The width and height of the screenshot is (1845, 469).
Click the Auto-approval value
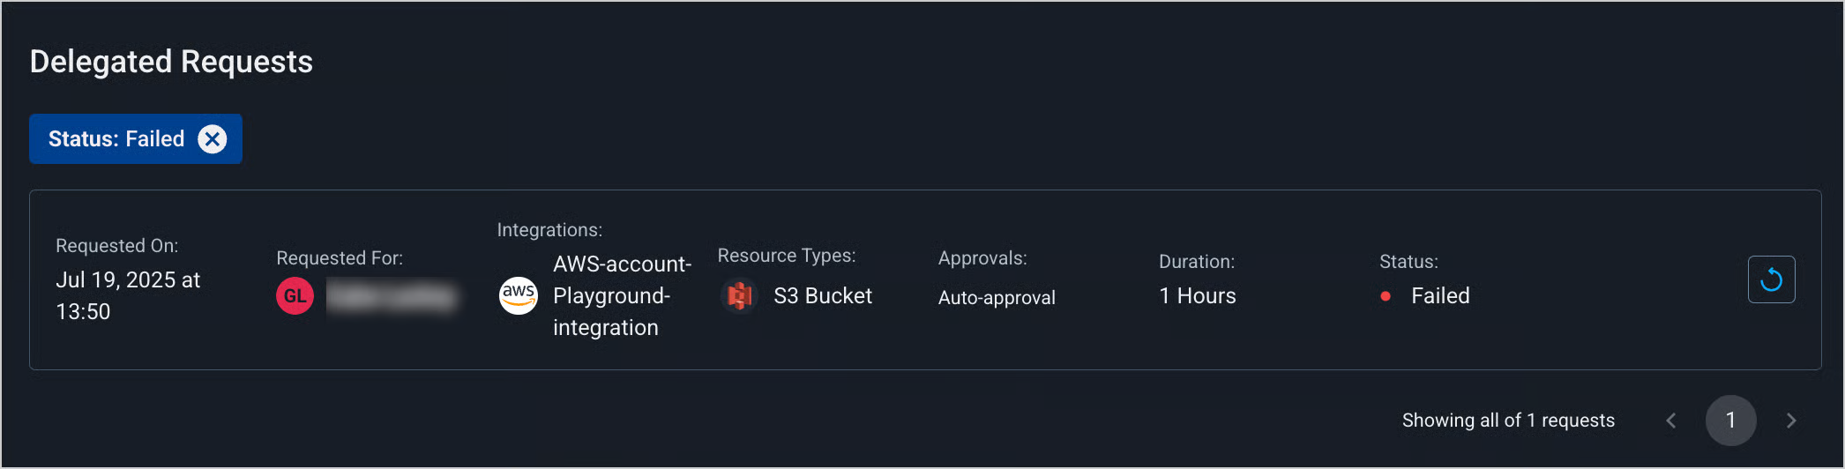coord(997,298)
